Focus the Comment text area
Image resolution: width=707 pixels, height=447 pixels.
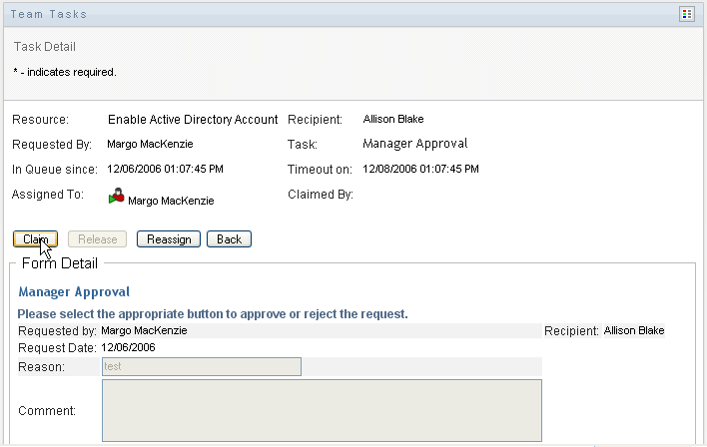[322, 409]
